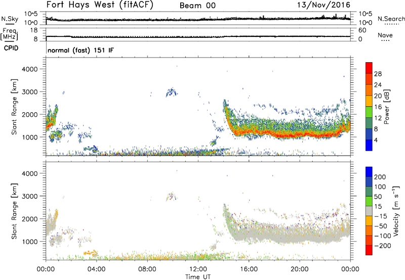
Task: Pick the yellow 16–20 dB Power swatch
Action: [369, 101]
